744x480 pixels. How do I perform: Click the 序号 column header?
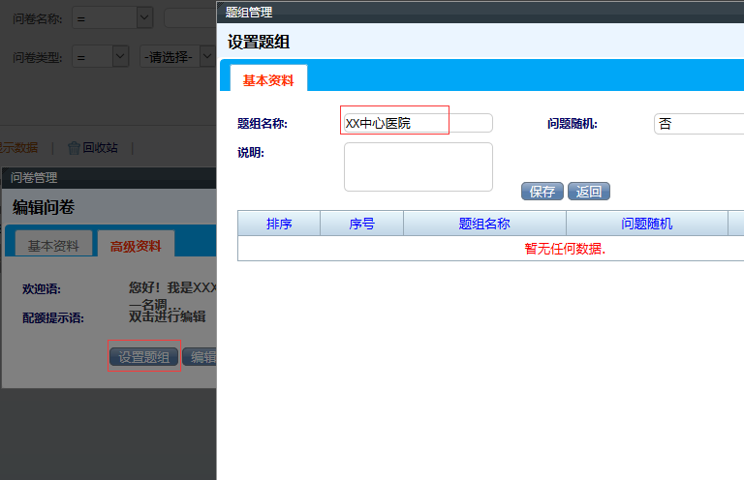pos(361,224)
